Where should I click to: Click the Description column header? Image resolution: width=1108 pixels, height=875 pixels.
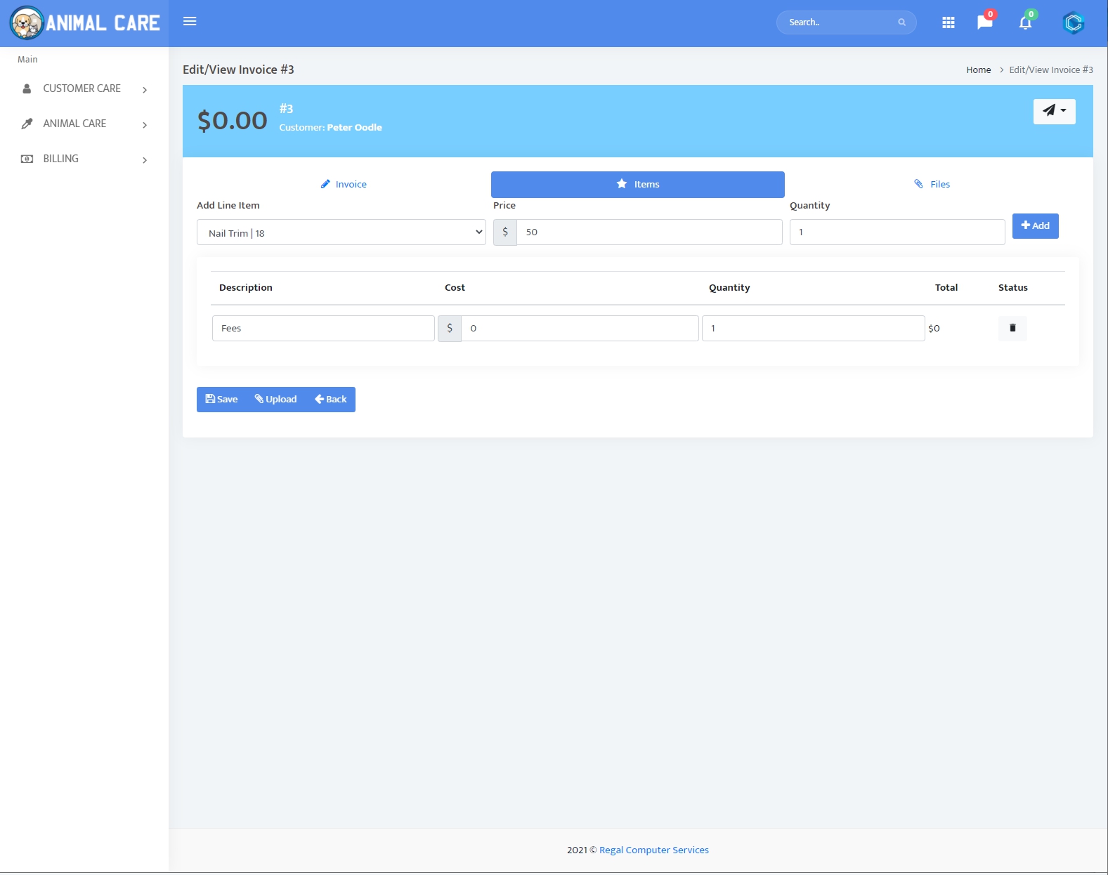point(246,287)
